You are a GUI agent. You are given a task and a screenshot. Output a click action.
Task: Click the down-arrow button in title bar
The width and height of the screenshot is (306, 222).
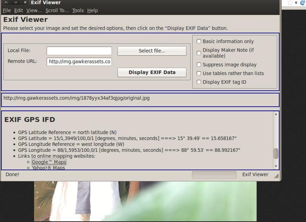click(x=16, y=3)
